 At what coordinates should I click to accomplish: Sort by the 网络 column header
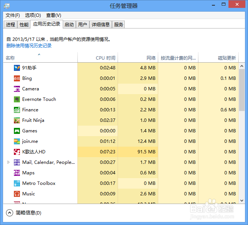[x=138, y=57]
